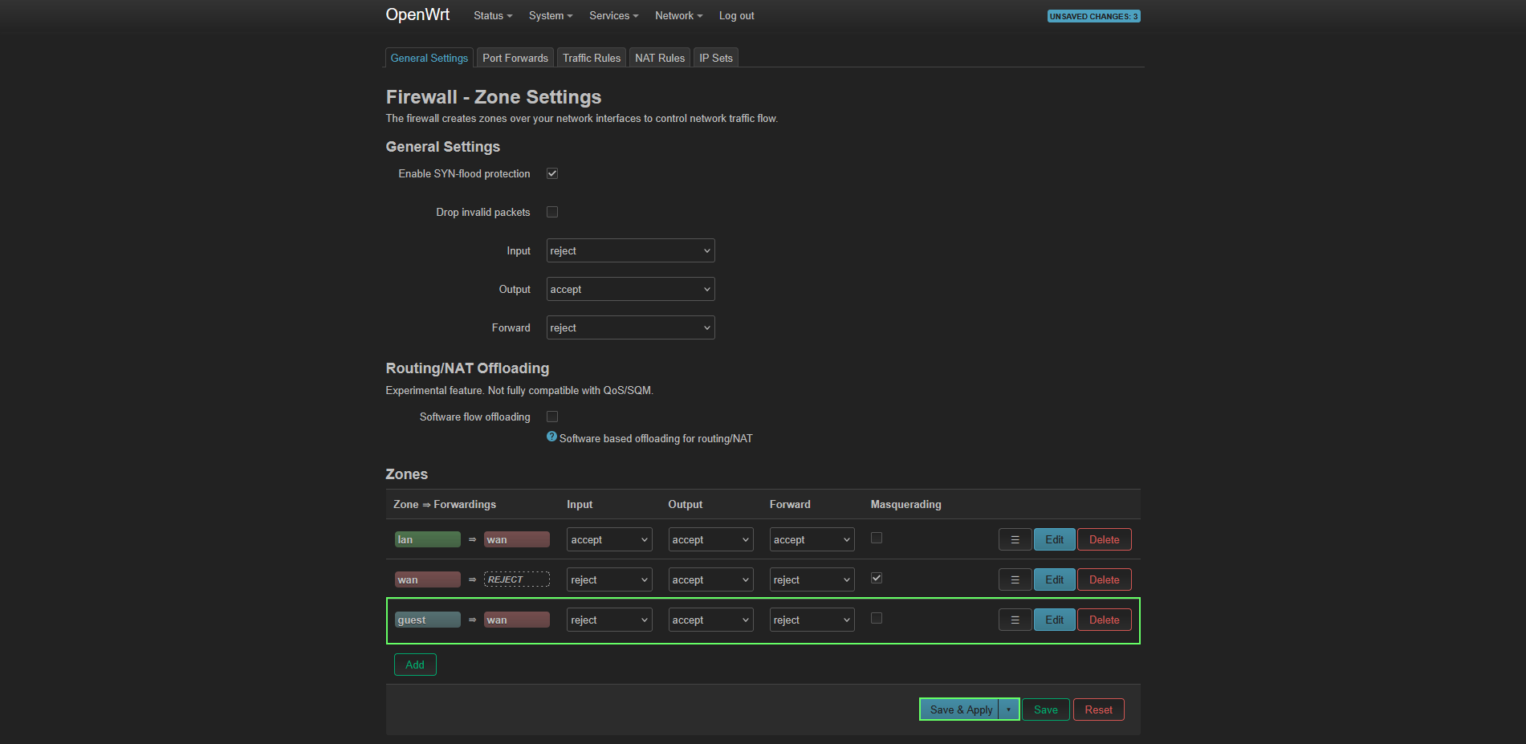This screenshot has width=1526, height=744.
Task: Edit the guest zone
Action: (1054, 620)
